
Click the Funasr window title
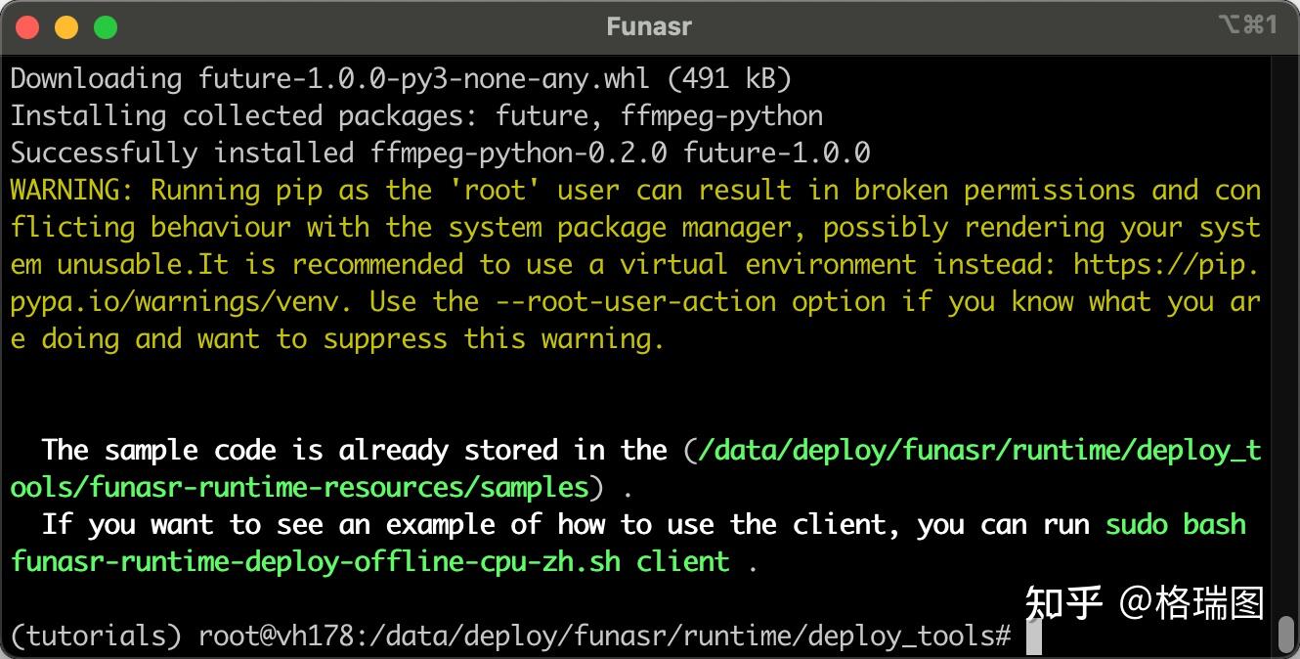[x=649, y=26]
